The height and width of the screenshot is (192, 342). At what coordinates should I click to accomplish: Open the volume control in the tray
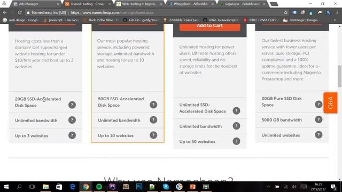[x=294, y=187]
